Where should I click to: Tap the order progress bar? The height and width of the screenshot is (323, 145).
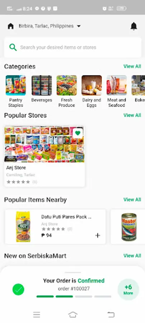click(x=74, y=296)
